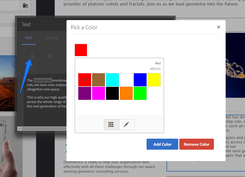Pick the orange swatch
The image size is (245, 177).
click(x=126, y=93)
